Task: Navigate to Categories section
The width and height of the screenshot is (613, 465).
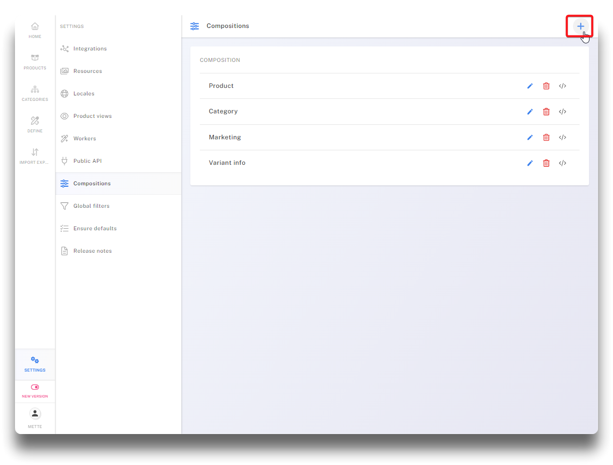Action: tap(35, 93)
